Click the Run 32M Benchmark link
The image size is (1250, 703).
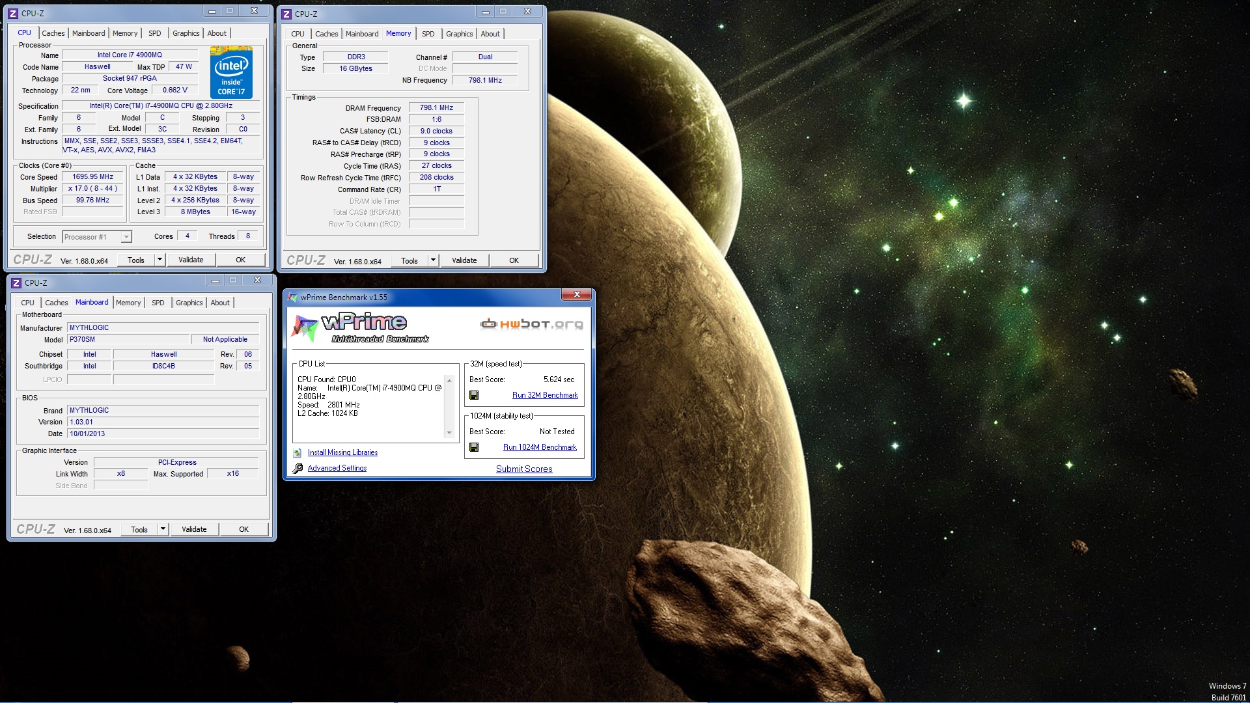pos(545,395)
